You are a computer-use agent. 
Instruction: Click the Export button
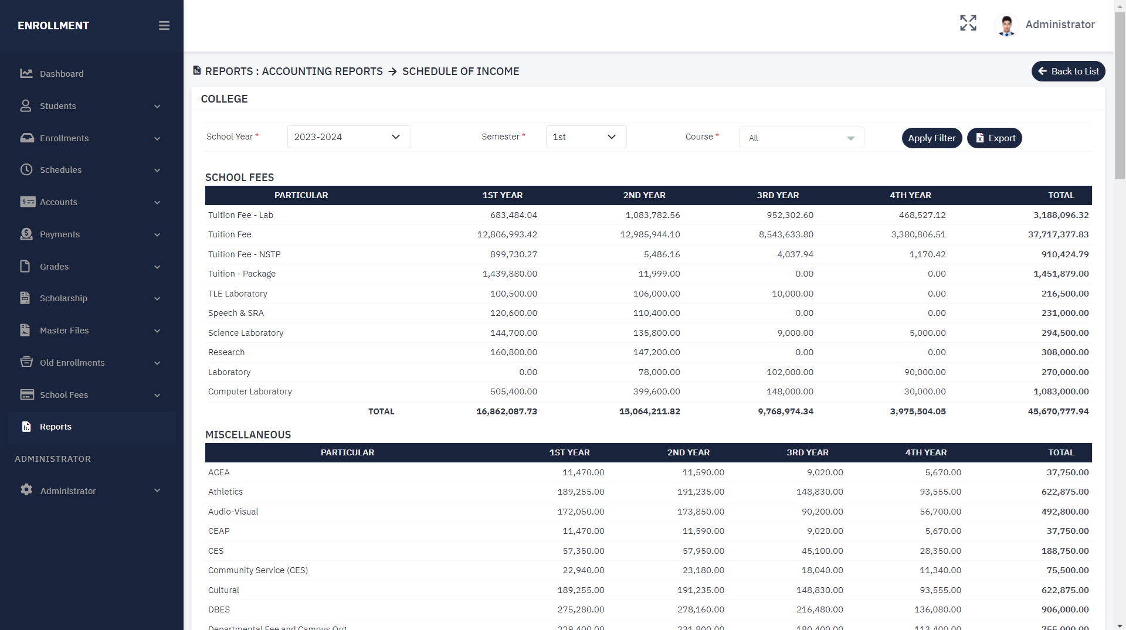tap(994, 138)
